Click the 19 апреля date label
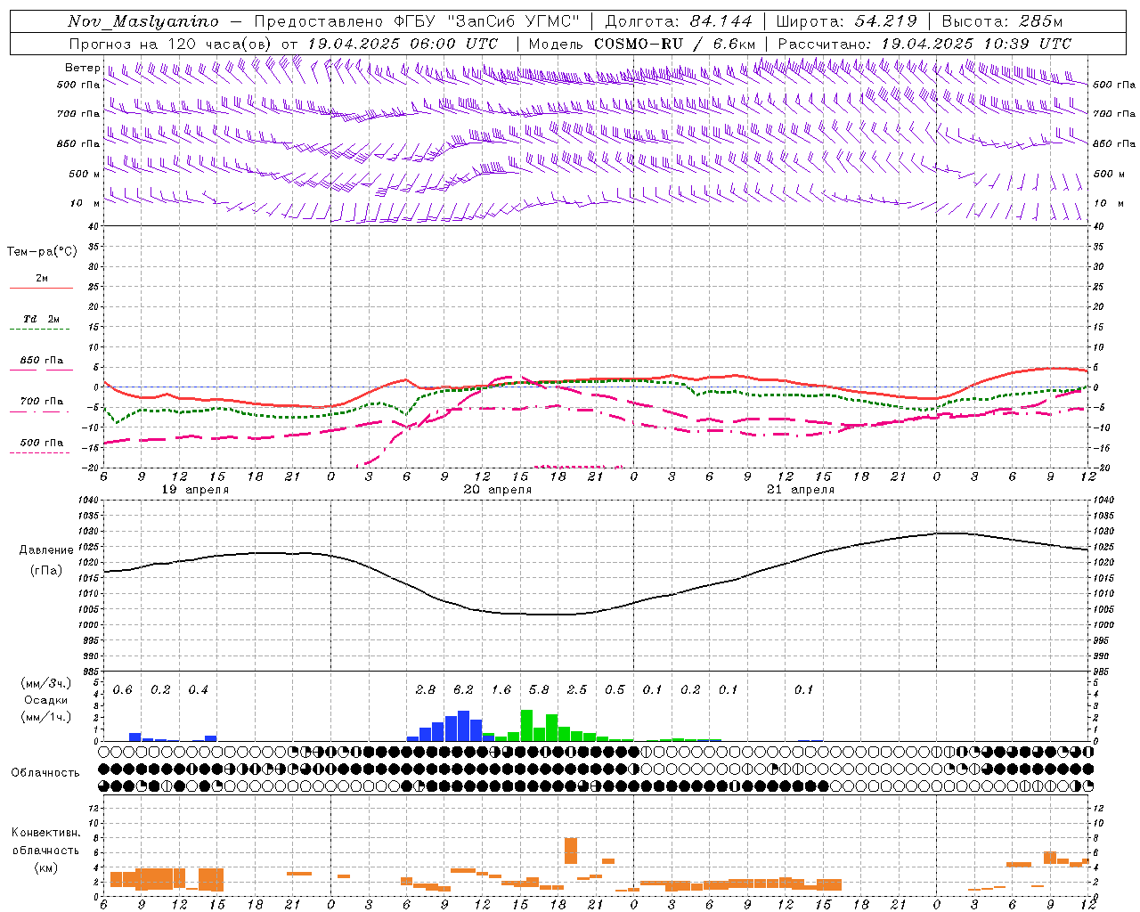 195,490
